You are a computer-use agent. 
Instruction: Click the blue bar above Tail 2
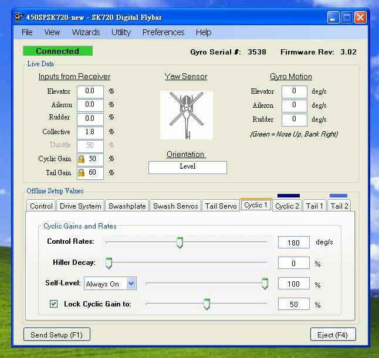click(x=339, y=196)
